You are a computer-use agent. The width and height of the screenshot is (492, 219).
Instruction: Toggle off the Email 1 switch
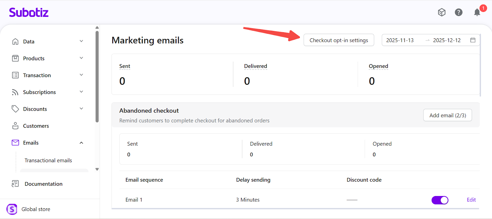[440, 200]
